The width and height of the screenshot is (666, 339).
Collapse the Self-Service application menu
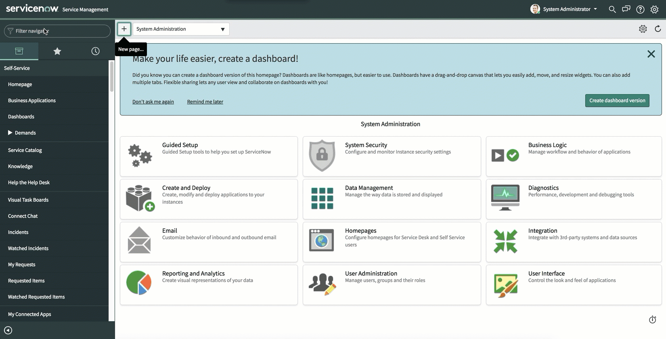click(x=17, y=68)
